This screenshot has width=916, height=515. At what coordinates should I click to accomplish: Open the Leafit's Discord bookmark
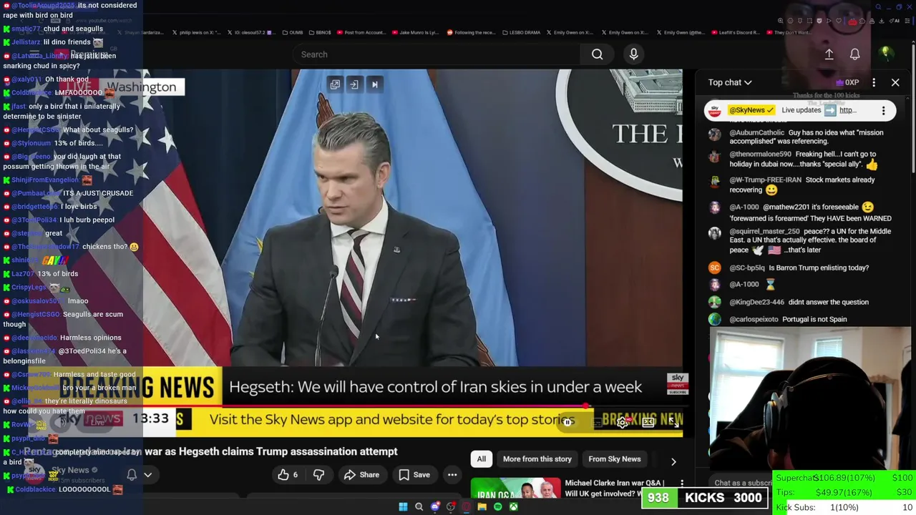[x=737, y=32]
